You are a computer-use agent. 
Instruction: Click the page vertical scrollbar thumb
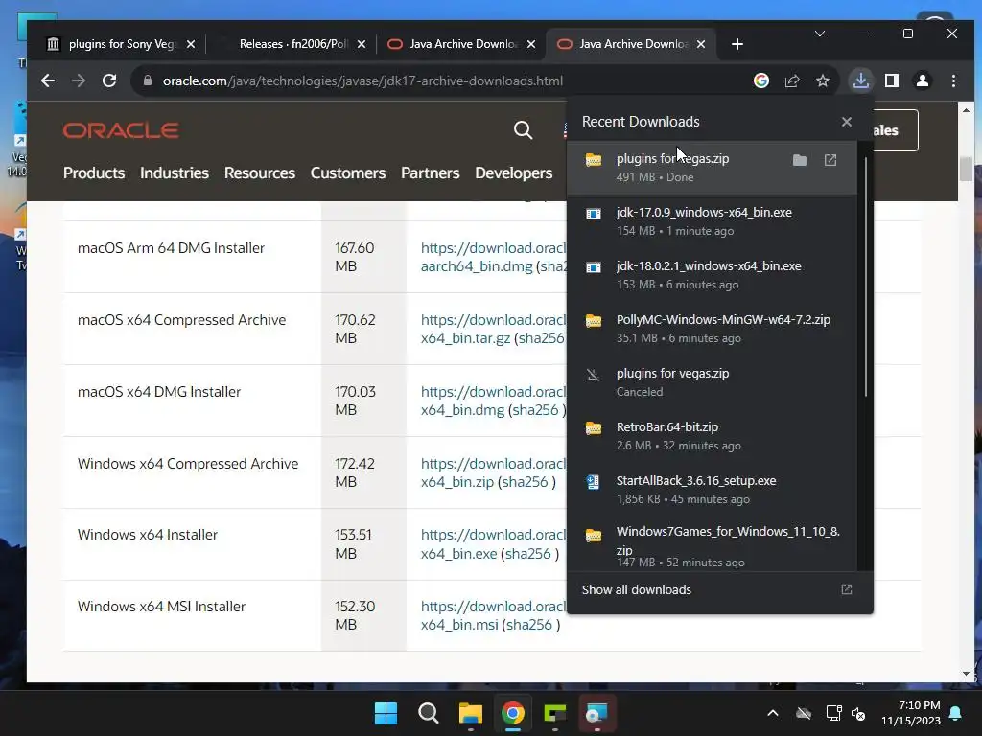coord(966,169)
